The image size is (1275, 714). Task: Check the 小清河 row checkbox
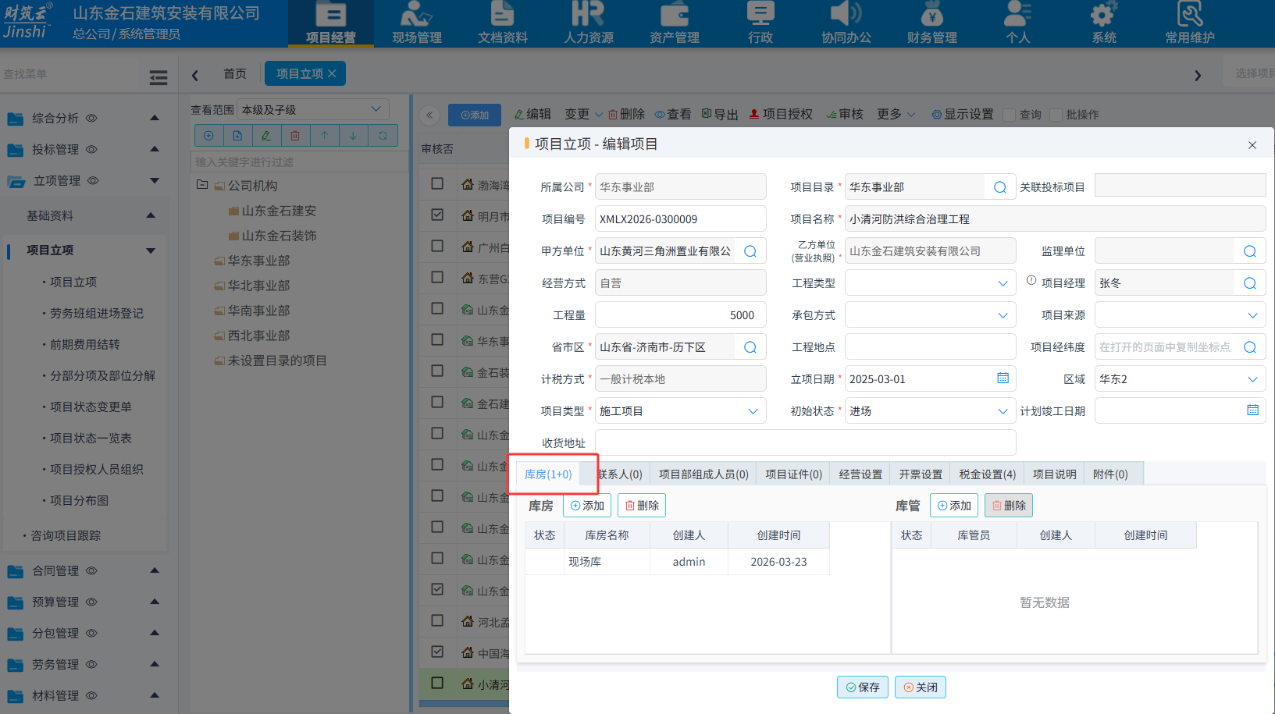click(437, 683)
